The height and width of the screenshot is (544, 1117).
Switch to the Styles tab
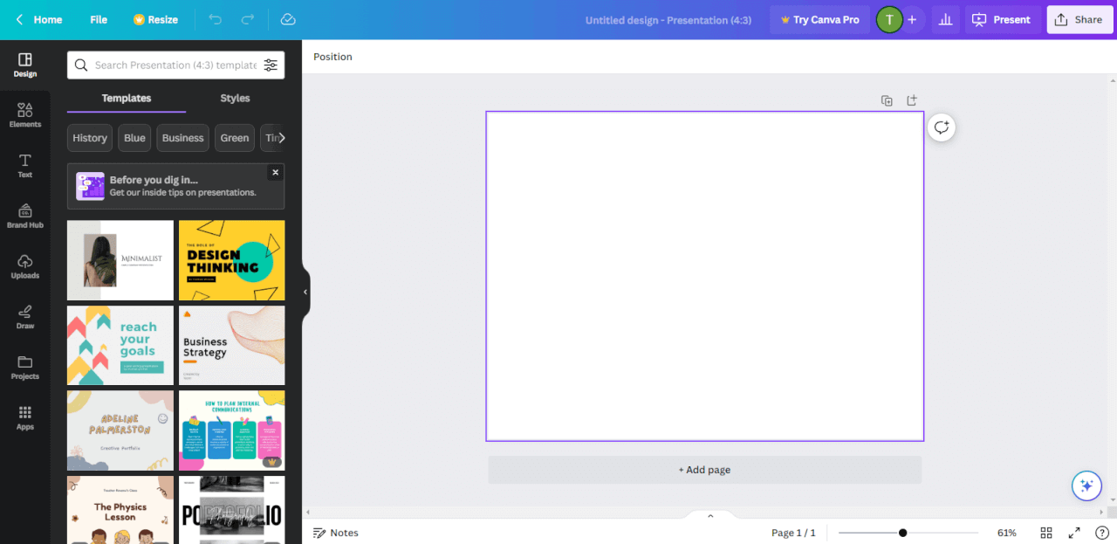pyautogui.click(x=235, y=98)
